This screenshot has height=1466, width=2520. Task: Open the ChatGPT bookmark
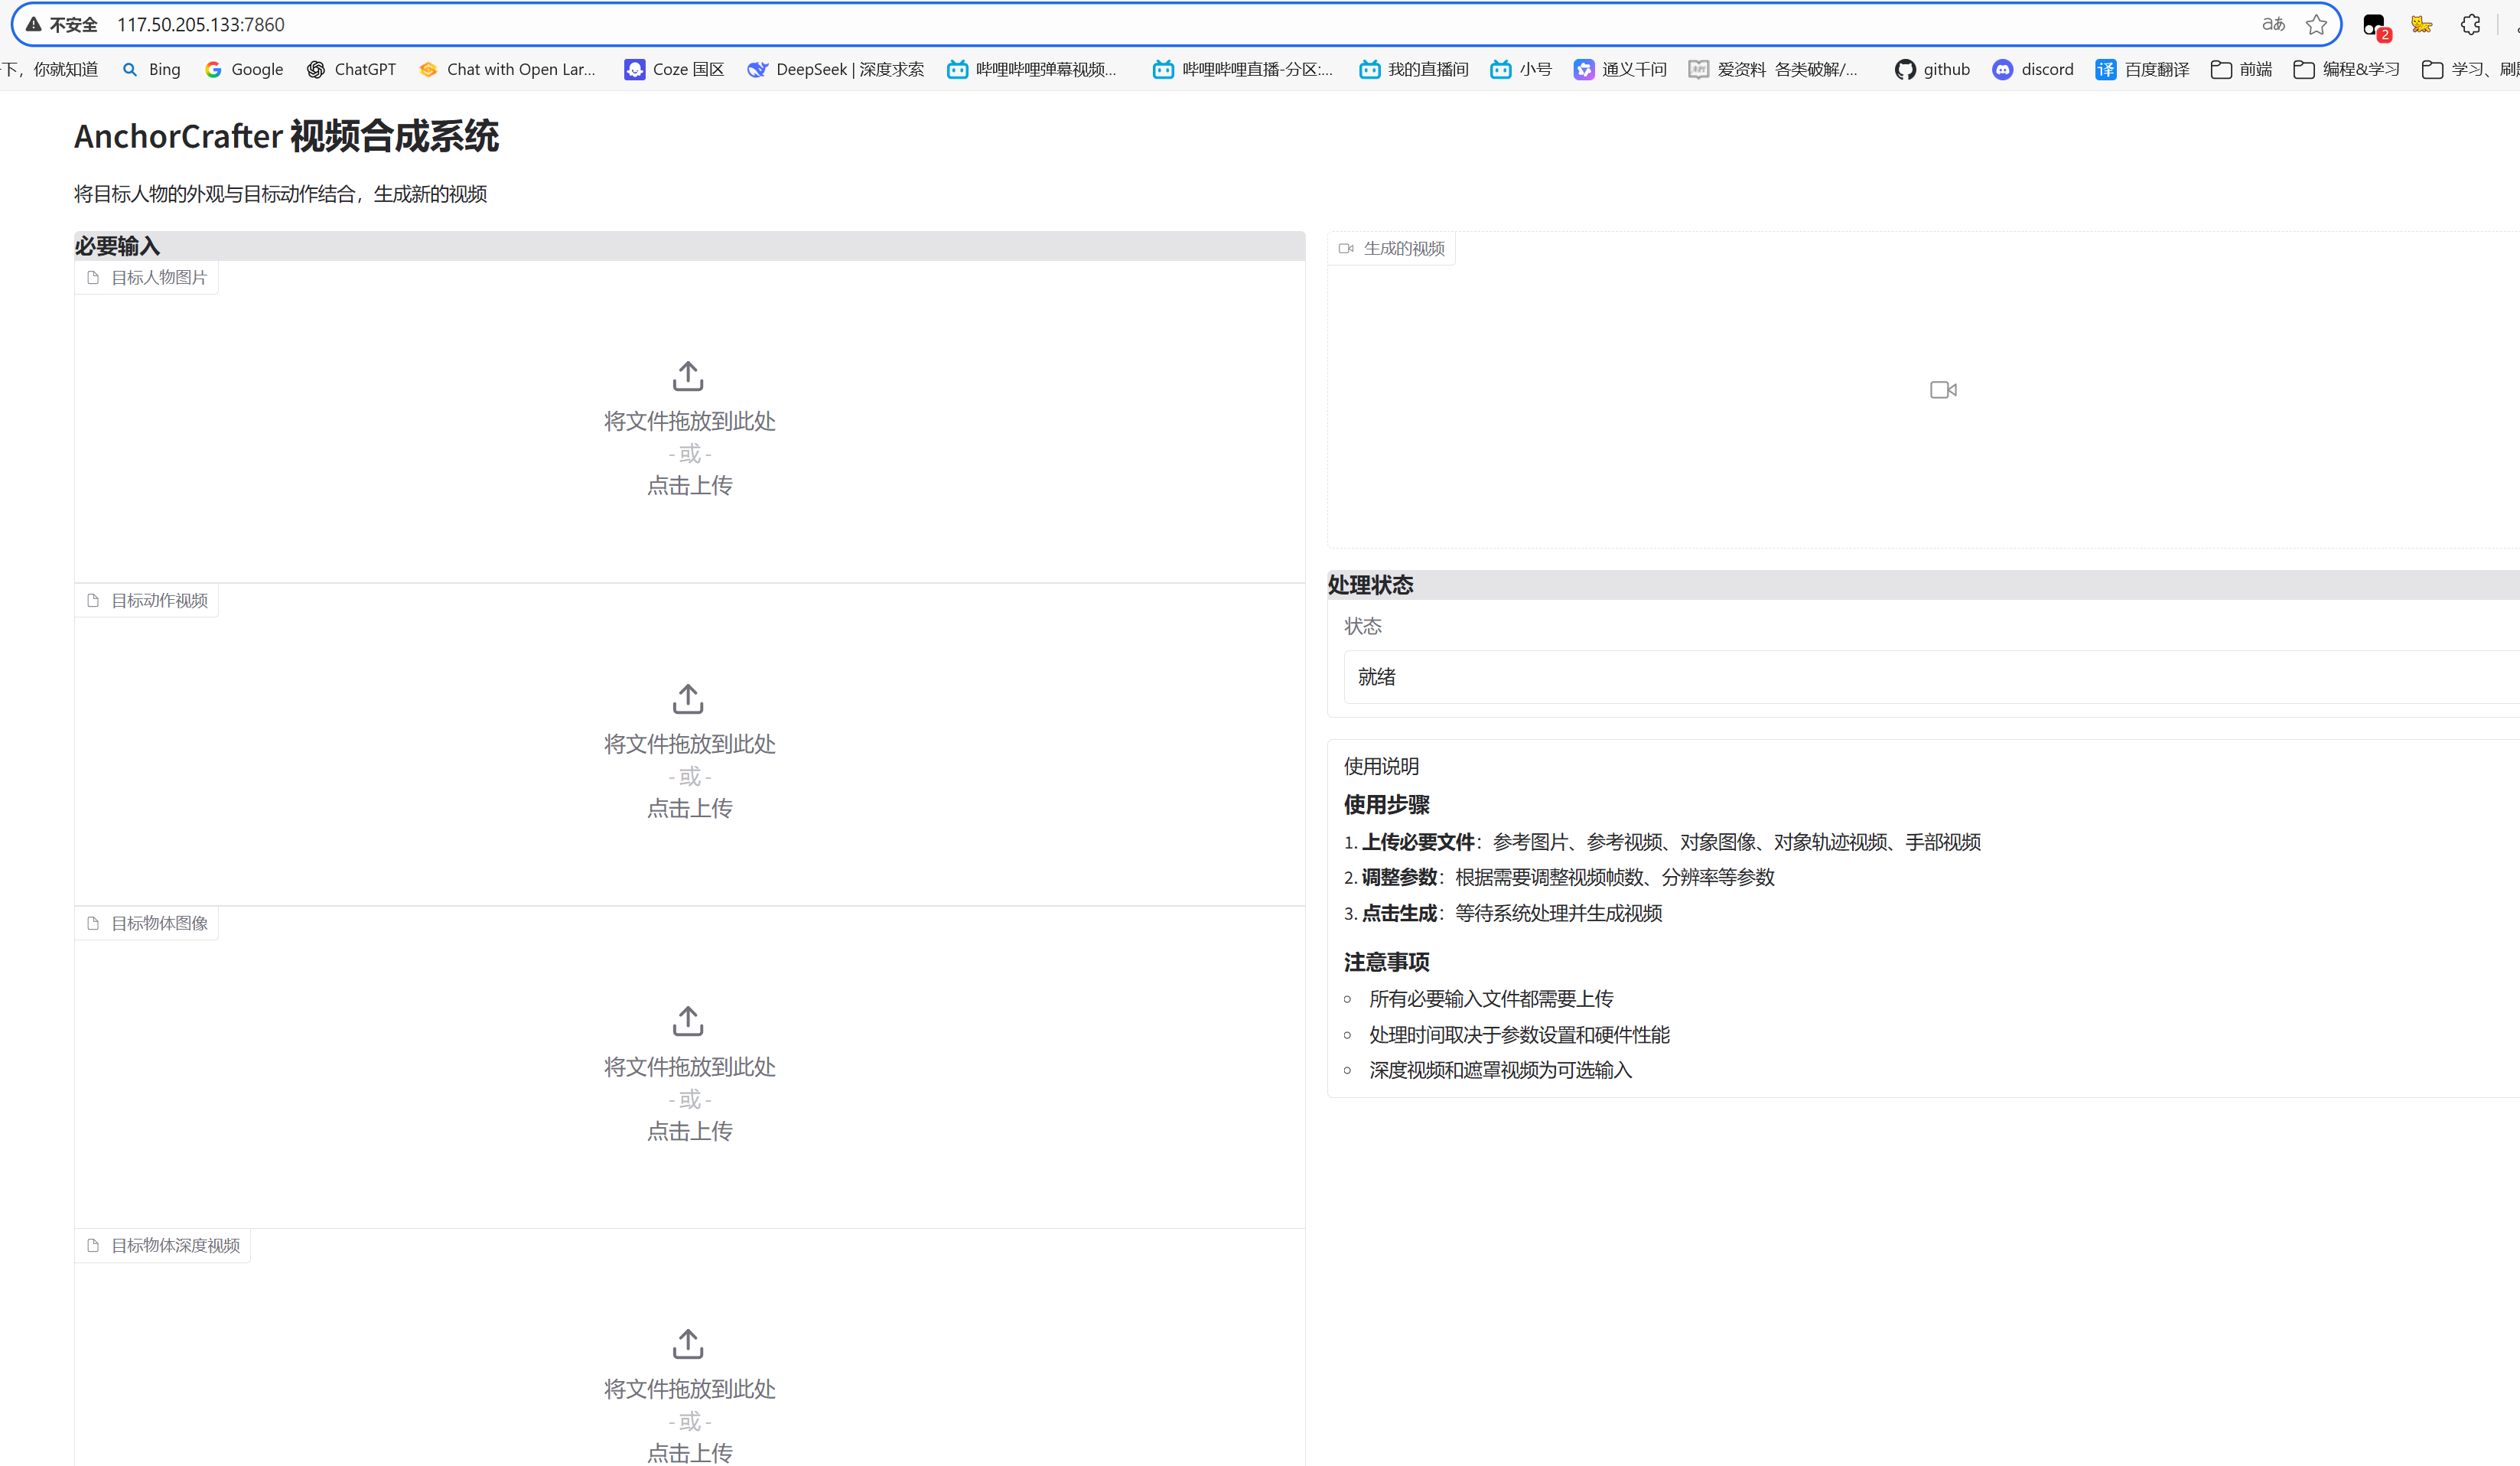[x=351, y=69]
